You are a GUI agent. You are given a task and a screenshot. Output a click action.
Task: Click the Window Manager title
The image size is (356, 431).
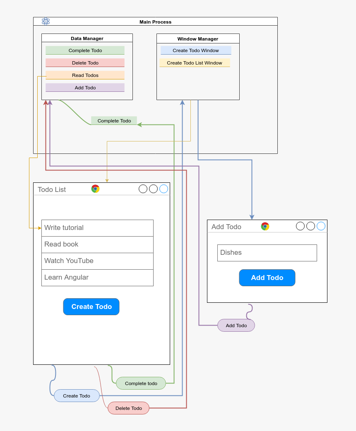pyautogui.click(x=198, y=39)
